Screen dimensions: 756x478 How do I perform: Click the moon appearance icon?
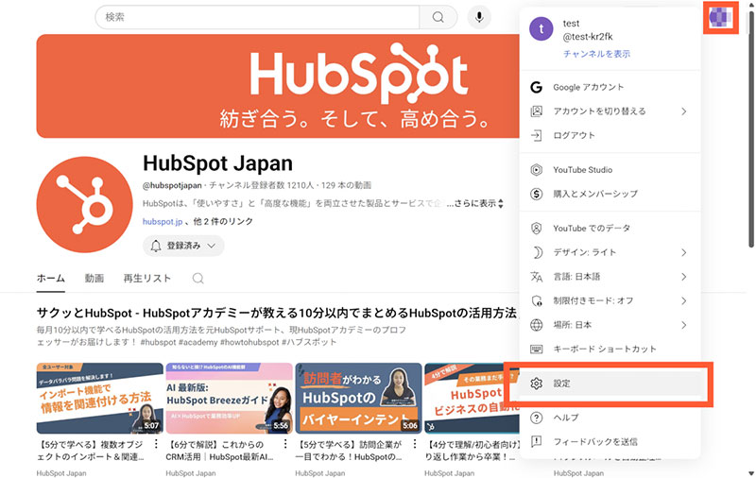click(x=536, y=252)
